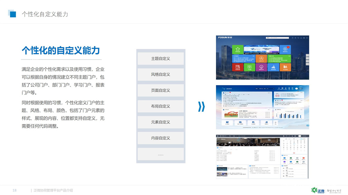Click the calendar in the bottom portal screenshot

click(294, 145)
